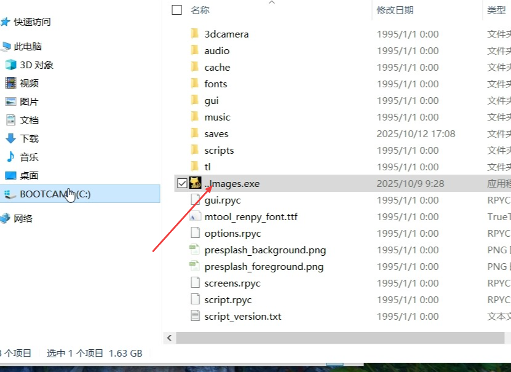Click the Images.exe application icon
Viewport: 511px width, 372px height.
click(196, 183)
